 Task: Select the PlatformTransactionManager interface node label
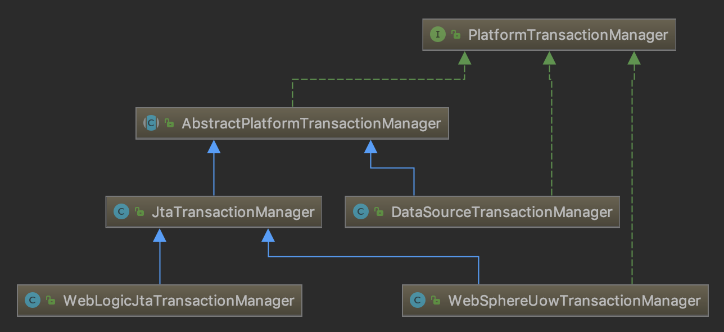[x=568, y=35]
